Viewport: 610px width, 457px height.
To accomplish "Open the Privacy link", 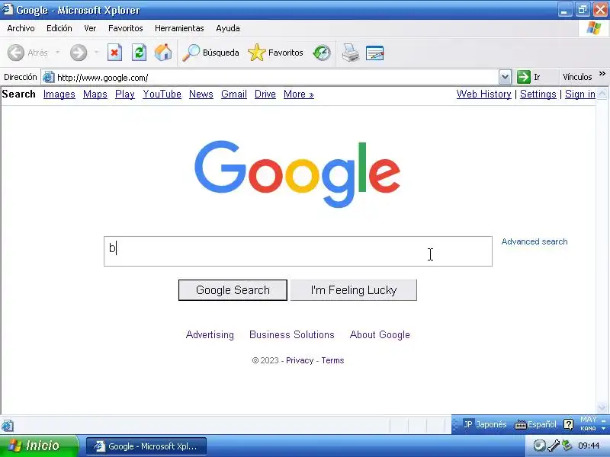I will click(300, 360).
